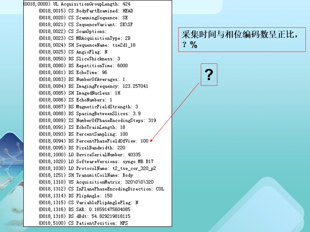Select the SliceThickness: 3 line
This screenshot has height=232, width=310.
pos(79,59)
